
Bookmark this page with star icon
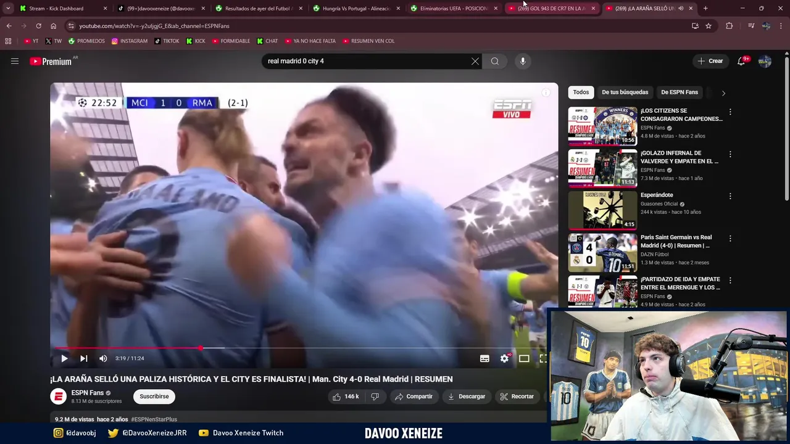tap(709, 26)
